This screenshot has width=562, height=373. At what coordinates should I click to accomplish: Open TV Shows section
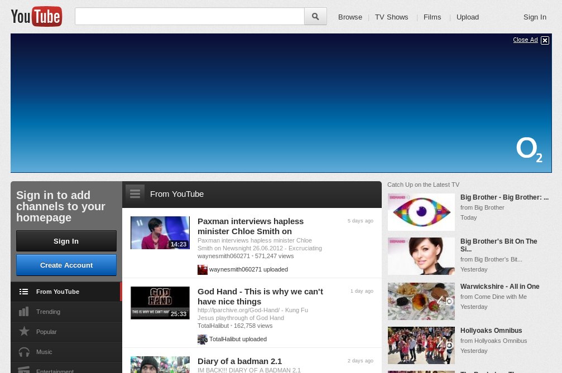coord(391,17)
